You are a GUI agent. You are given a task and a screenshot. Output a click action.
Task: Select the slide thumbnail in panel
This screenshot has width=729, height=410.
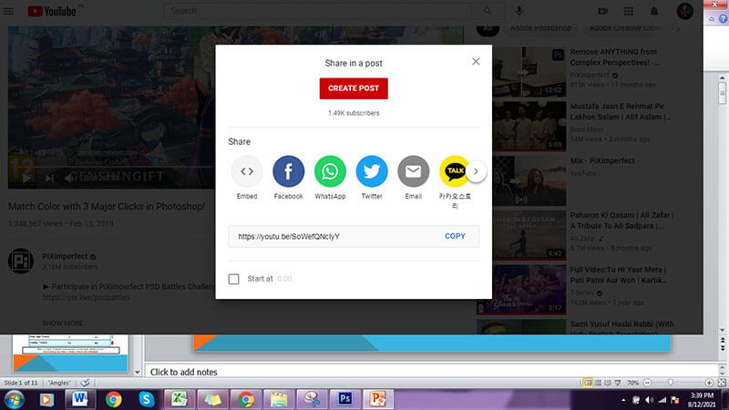pyautogui.click(x=70, y=354)
